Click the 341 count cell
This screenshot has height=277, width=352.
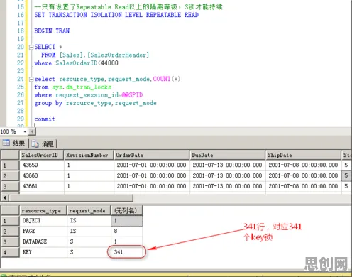[126, 252]
